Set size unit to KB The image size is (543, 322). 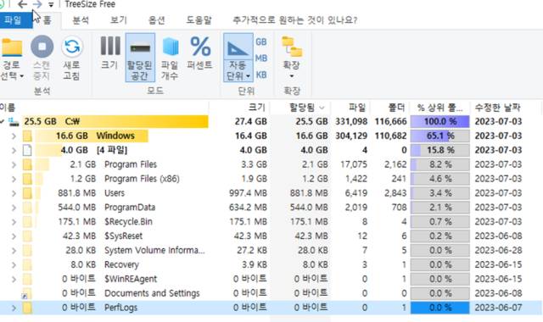(261, 75)
